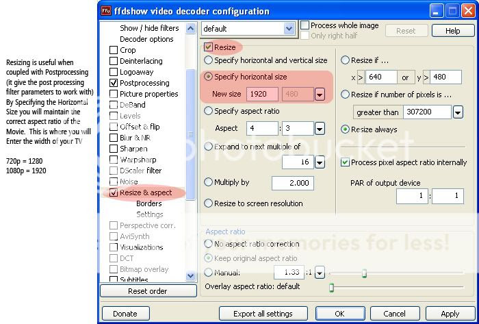
Task: Enable the Sharpen filter checkbox
Action: (x=114, y=149)
